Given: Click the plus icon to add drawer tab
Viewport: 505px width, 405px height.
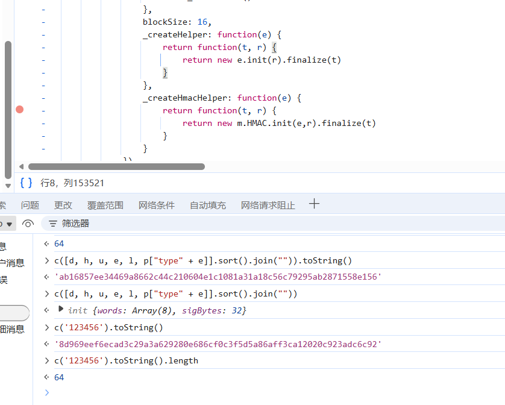Looking at the screenshot, I should [314, 204].
